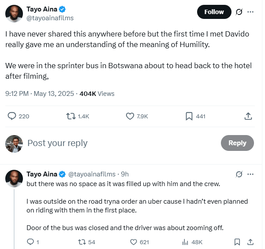This screenshot has width=265, height=249.
Task: Bookmark the main post
Action: tap(189, 116)
